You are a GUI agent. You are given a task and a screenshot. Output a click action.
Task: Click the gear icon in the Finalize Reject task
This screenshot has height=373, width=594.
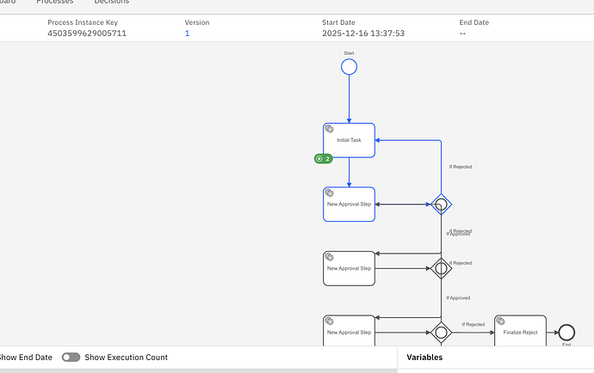500,321
